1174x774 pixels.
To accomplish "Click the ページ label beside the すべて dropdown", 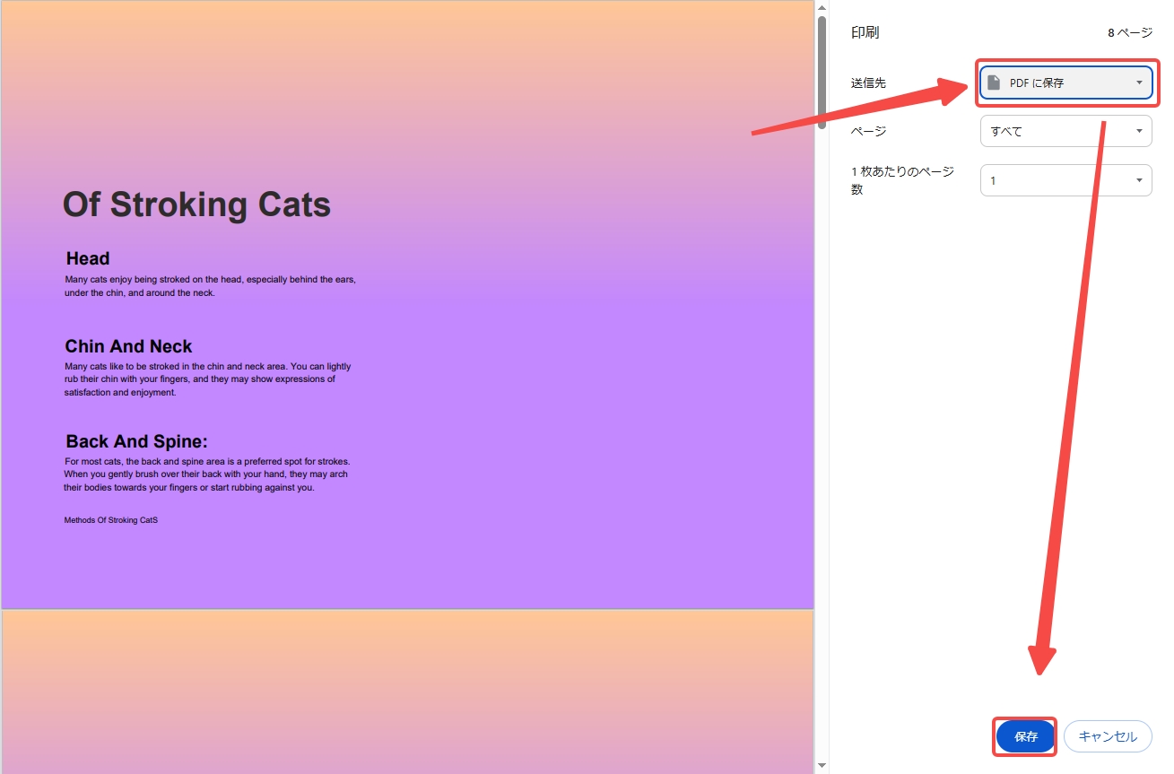I will click(868, 131).
